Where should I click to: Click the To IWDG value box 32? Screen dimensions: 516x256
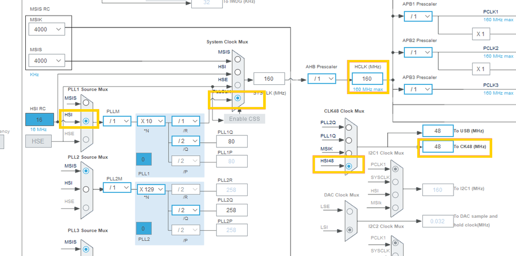(x=207, y=3)
